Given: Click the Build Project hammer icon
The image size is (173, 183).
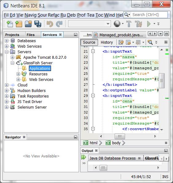Looking at the screenshot, I should point(129,24).
